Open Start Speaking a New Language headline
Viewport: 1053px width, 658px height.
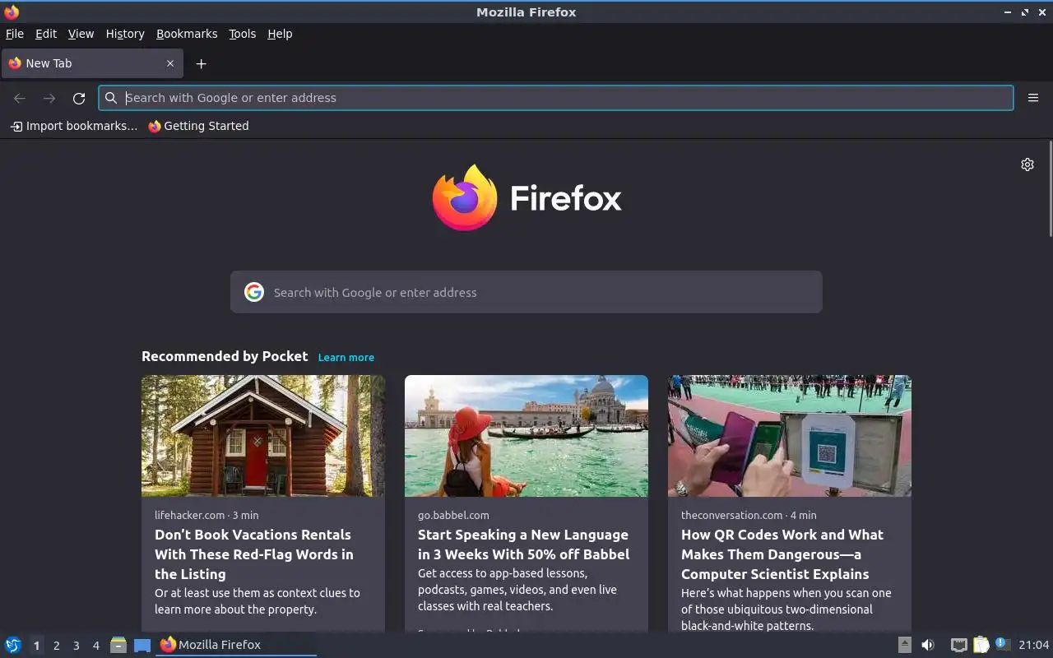(523, 544)
